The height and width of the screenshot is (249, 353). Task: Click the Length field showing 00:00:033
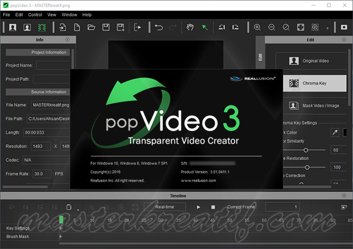(47, 133)
